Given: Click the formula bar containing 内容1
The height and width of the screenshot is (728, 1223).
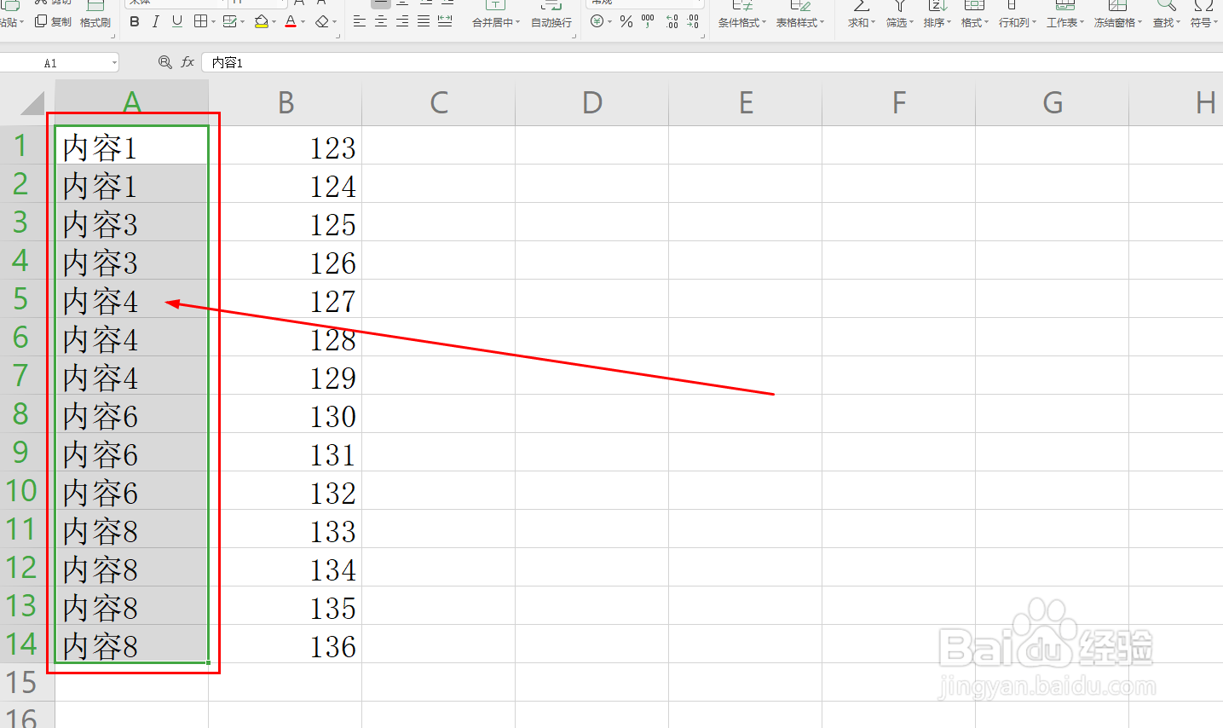Looking at the screenshot, I should (712, 63).
